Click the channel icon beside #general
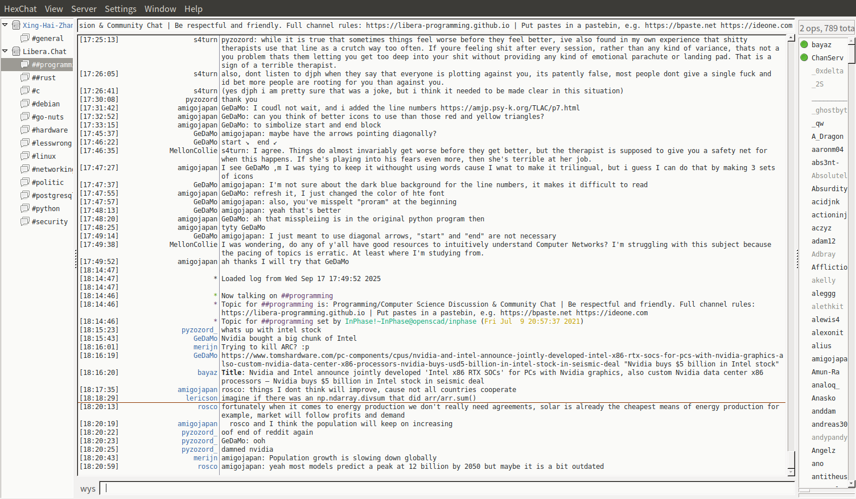 coord(24,38)
